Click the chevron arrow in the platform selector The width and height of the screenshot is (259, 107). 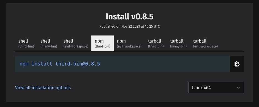click(238, 88)
